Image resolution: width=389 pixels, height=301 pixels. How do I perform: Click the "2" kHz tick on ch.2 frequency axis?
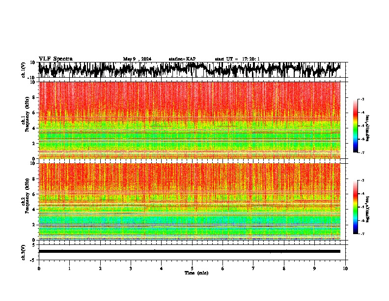click(34, 225)
